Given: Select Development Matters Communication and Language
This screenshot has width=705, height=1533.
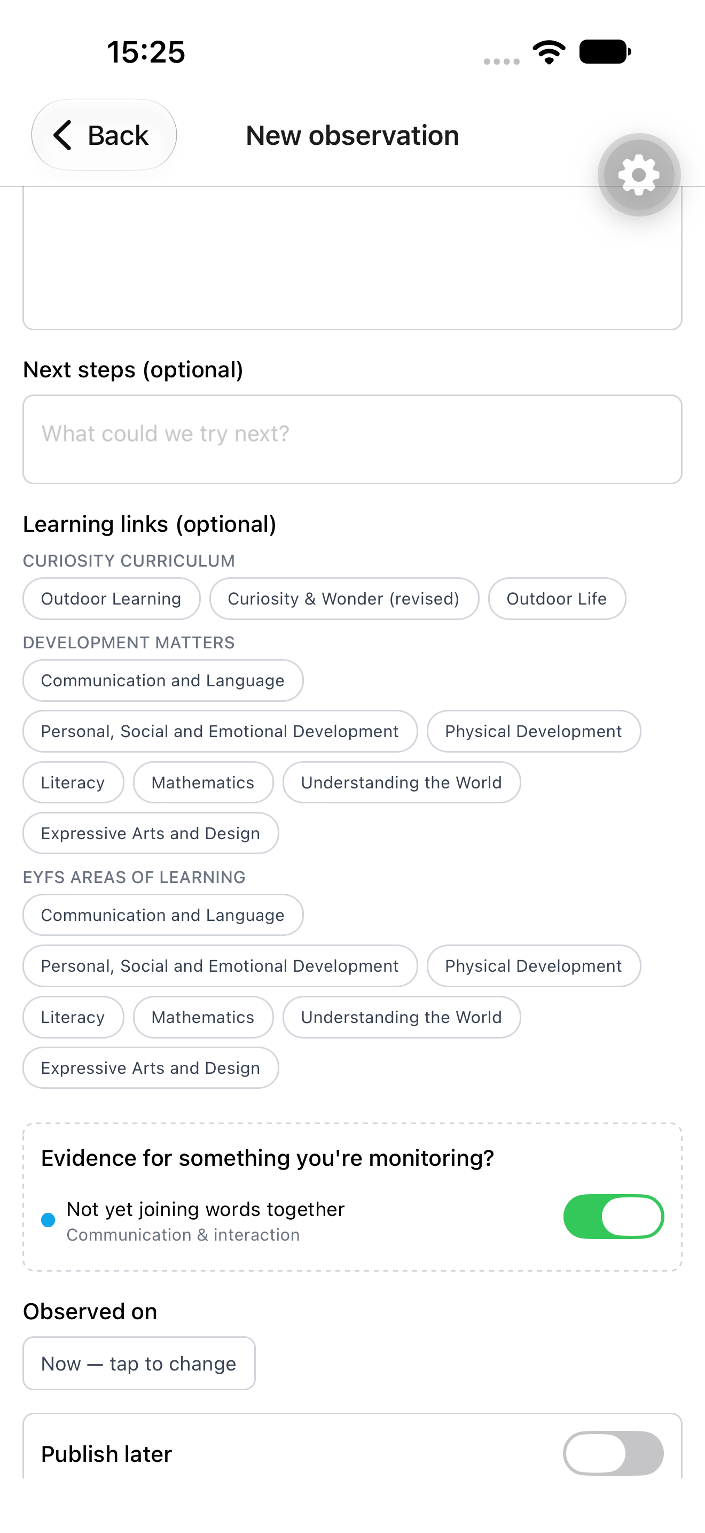Looking at the screenshot, I should (163, 680).
